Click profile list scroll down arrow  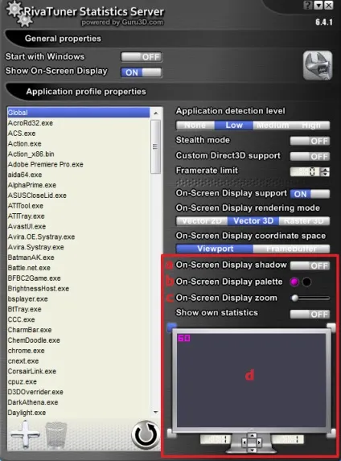pyautogui.click(x=156, y=413)
